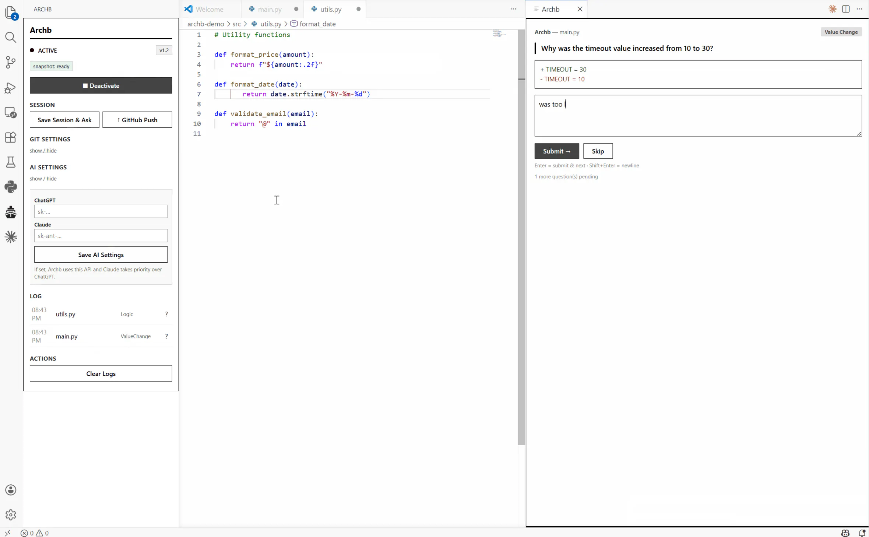Click the question mark on main.py log row
The height and width of the screenshot is (537, 869).
click(x=166, y=336)
